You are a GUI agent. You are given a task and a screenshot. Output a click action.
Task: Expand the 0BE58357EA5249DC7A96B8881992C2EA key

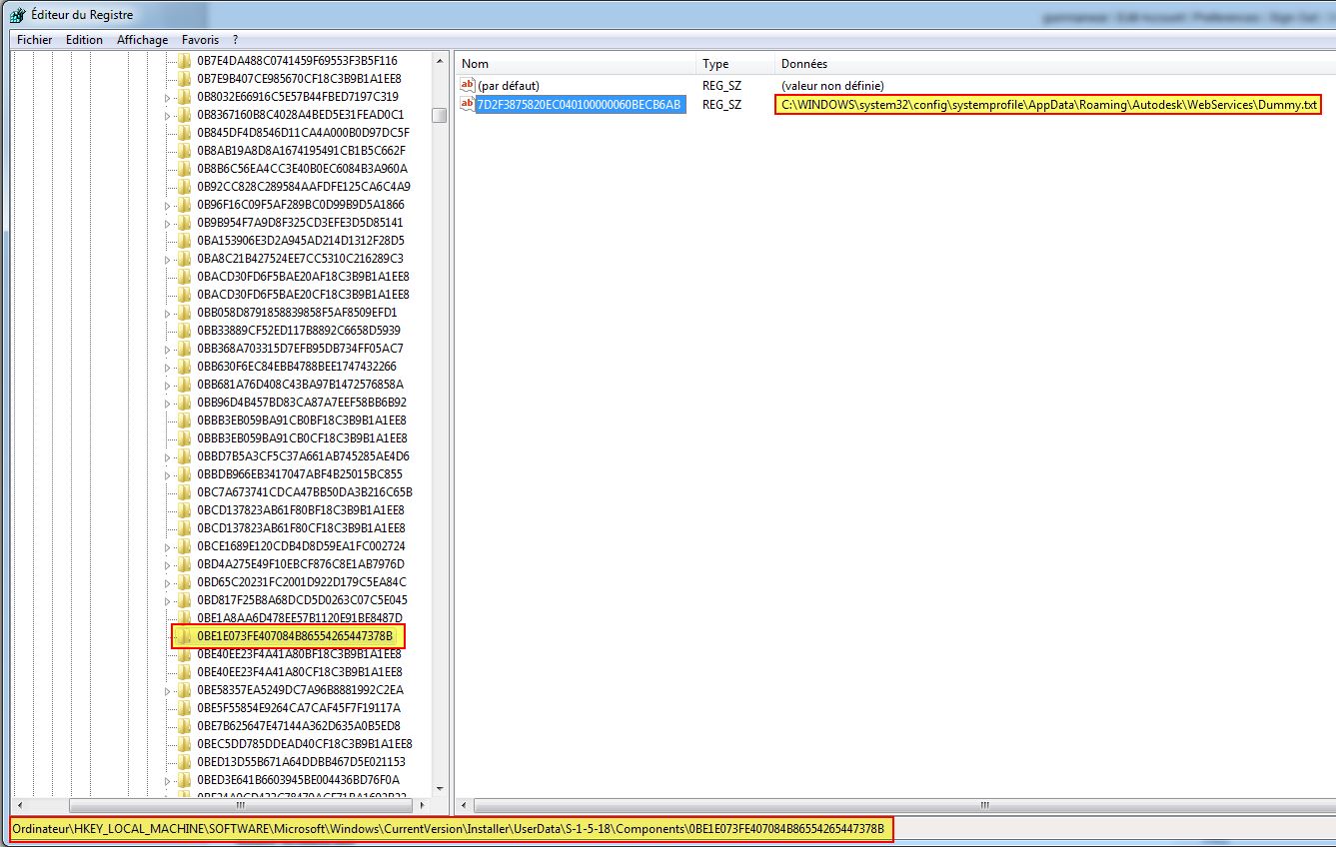point(167,690)
